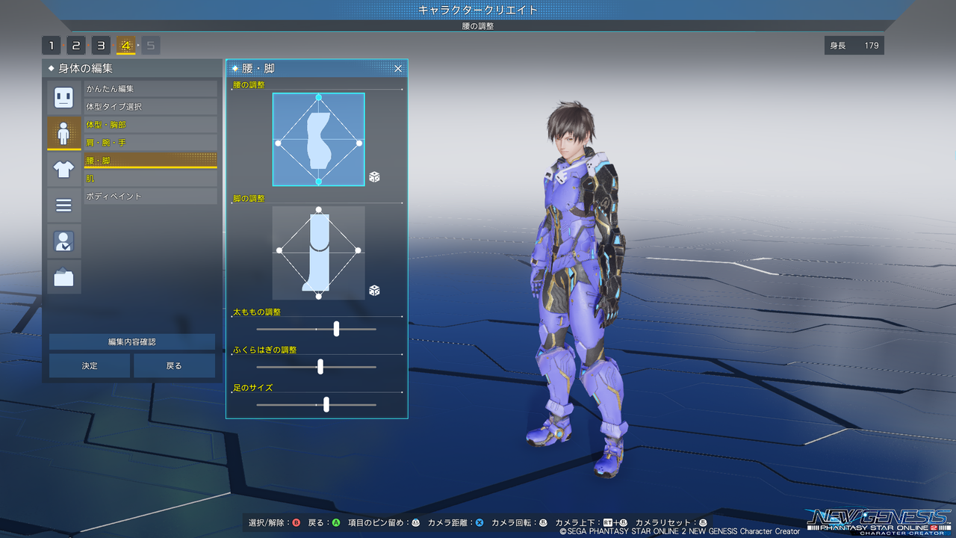Open ボディペイント menu entry
Image resolution: width=956 pixels, height=538 pixels.
[150, 197]
